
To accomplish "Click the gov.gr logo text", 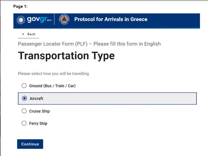I will pyautogui.click(x=36, y=20).
